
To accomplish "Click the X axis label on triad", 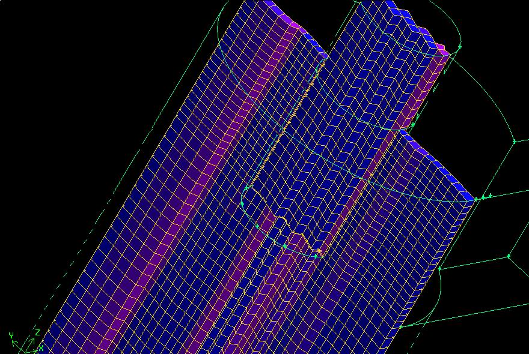I will [x=41, y=347].
